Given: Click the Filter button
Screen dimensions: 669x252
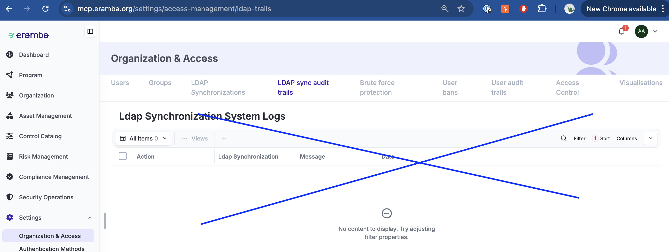Looking at the screenshot, I should coord(579,138).
